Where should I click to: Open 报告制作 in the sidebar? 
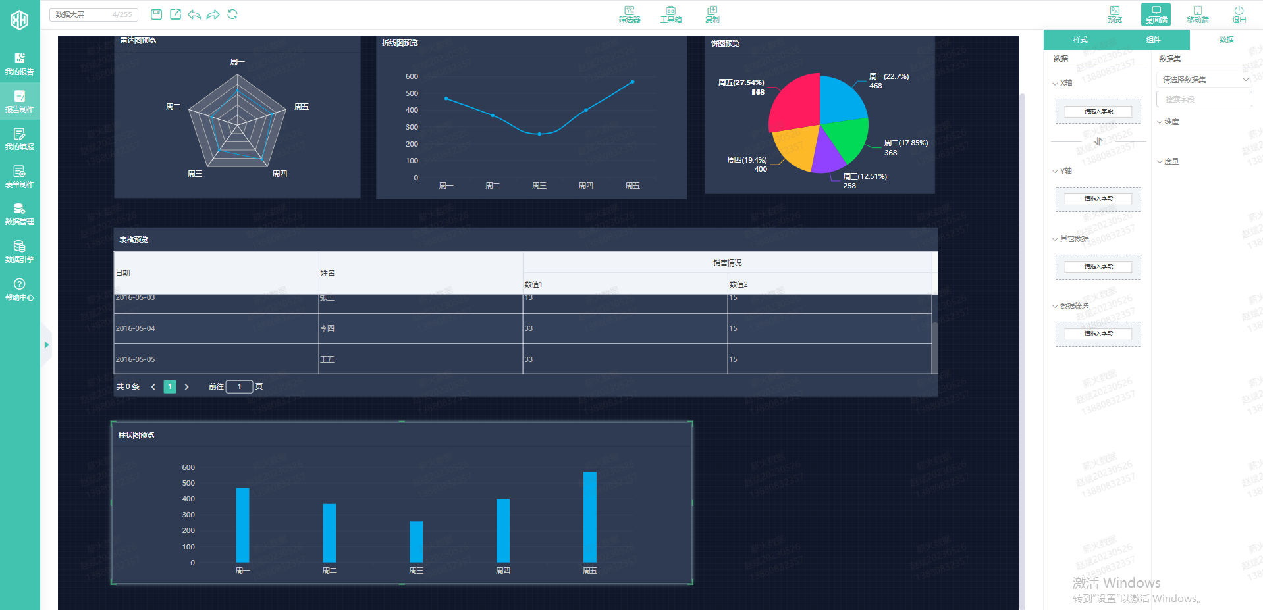coord(20,101)
